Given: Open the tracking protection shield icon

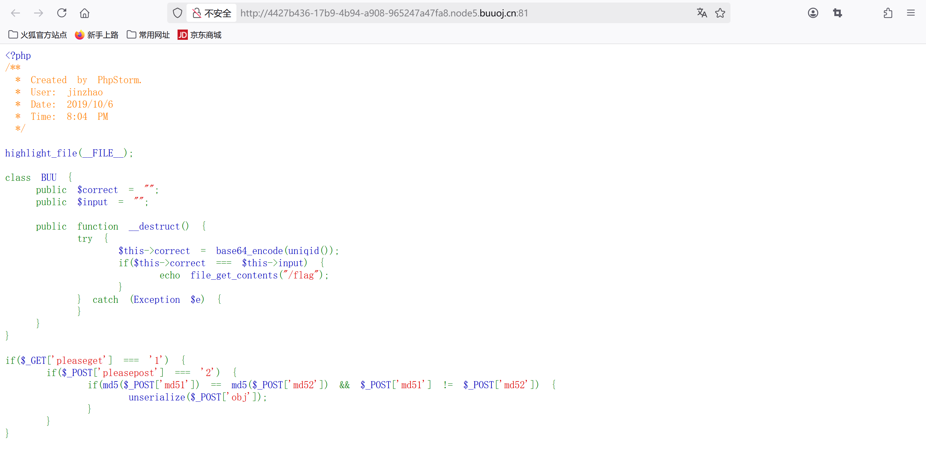Looking at the screenshot, I should tap(178, 13).
